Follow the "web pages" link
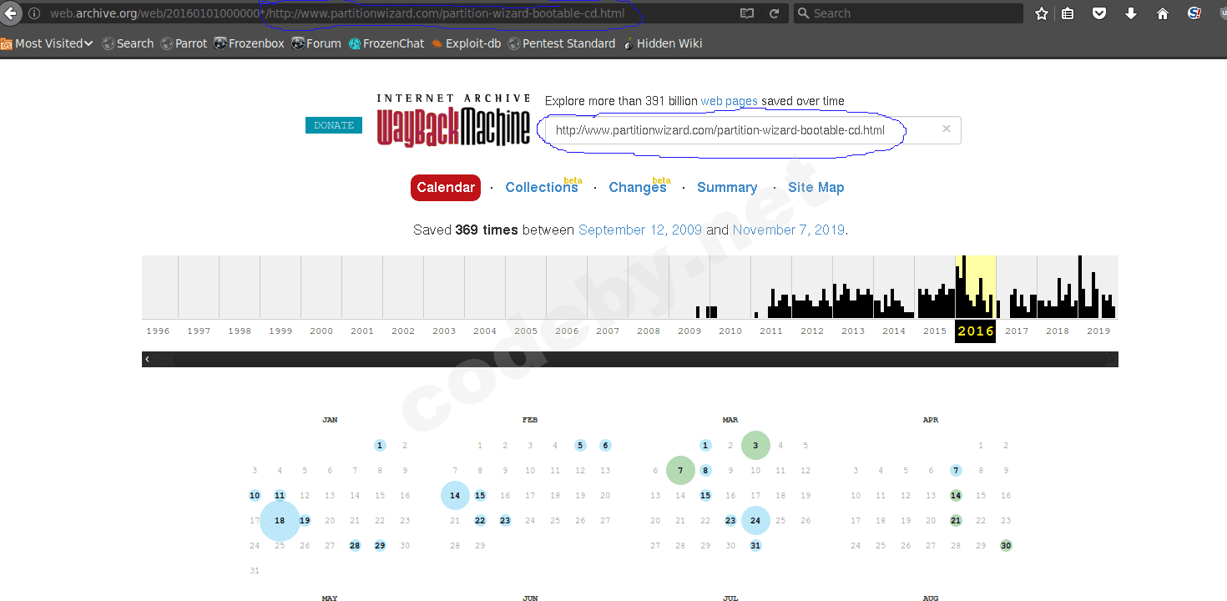Image resolution: width=1227 pixels, height=601 pixels. pyautogui.click(x=730, y=101)
